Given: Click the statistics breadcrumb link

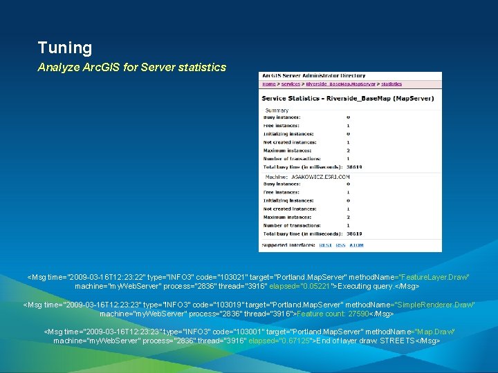Looking at the screenshot, I should pyautogui.click(x=391, y=84).
